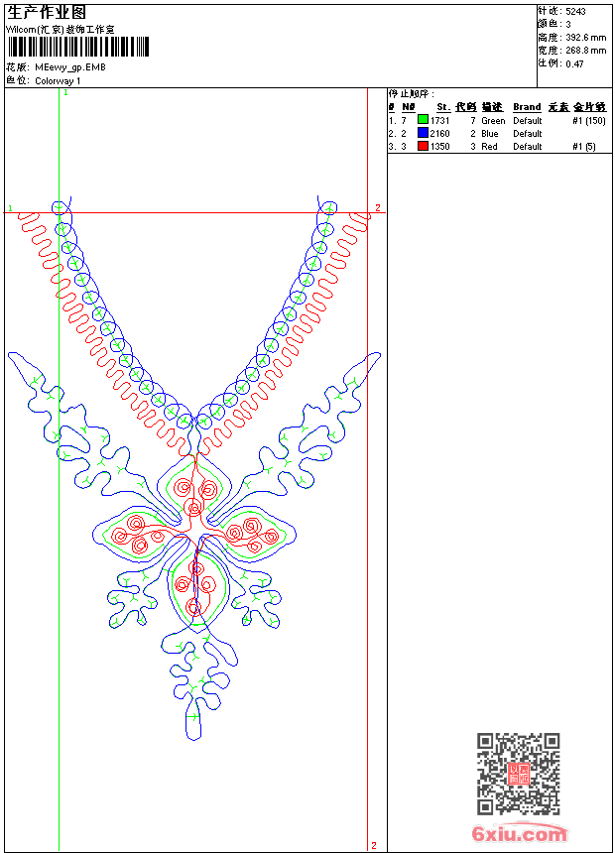Click the barcode under the studio name

(x=78, y=47)
